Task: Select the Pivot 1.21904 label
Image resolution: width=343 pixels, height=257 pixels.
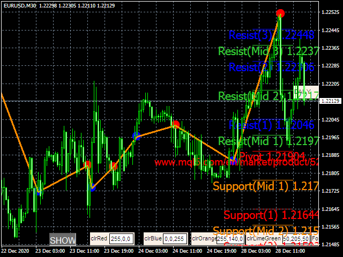Action: pos(272,156)
